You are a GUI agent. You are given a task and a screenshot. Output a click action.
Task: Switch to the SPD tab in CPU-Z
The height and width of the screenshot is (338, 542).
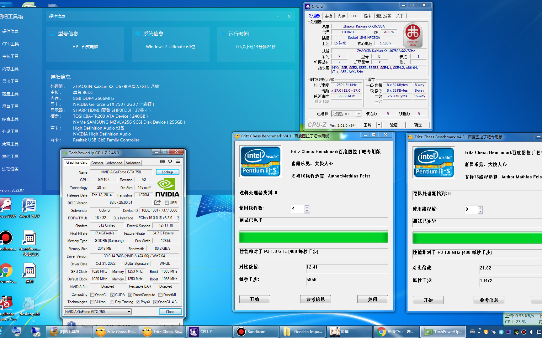click(x=354, y=16)
